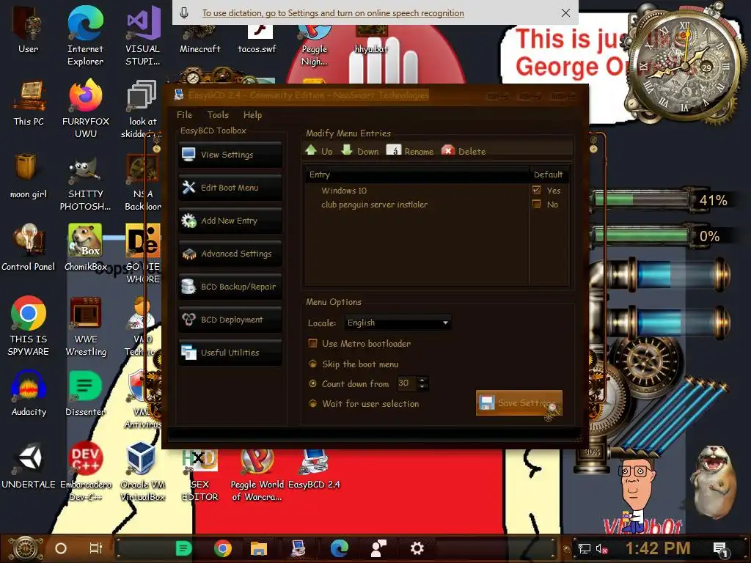The height and width of the screenshot is (563, 751).
Task: Move entry Up with green arrow
Action: coord(319,151)
